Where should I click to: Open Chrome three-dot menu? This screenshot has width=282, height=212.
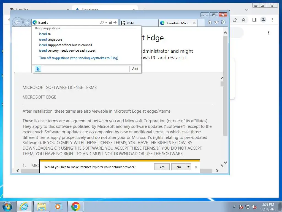(x=272, y=20)
